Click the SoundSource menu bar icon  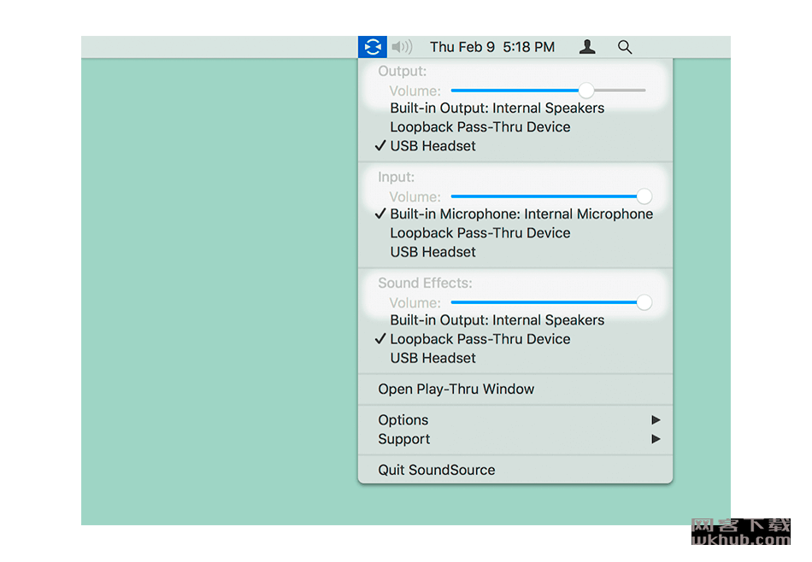coord(373,47)
